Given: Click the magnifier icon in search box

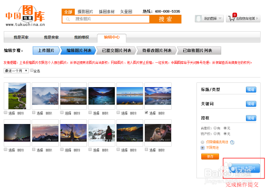Looking at the screenshot, I should [x=68, y=19].
